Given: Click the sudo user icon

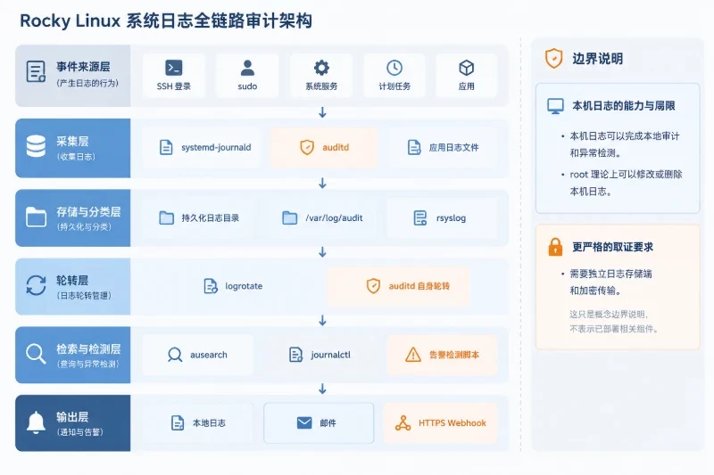Looking at the screenshot, I should pyautogui.click(x=247, y=69).
